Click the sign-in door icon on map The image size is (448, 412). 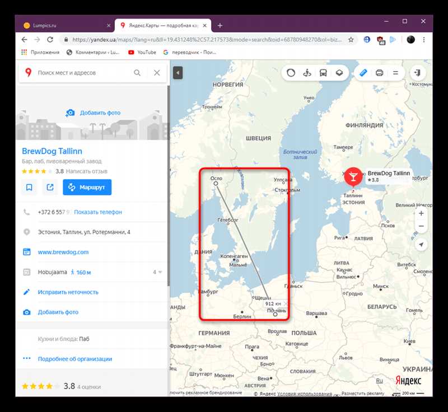[x=417, y=73]
